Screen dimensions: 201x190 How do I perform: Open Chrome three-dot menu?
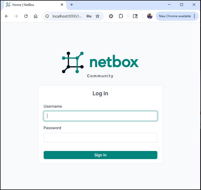pos(194,16)
